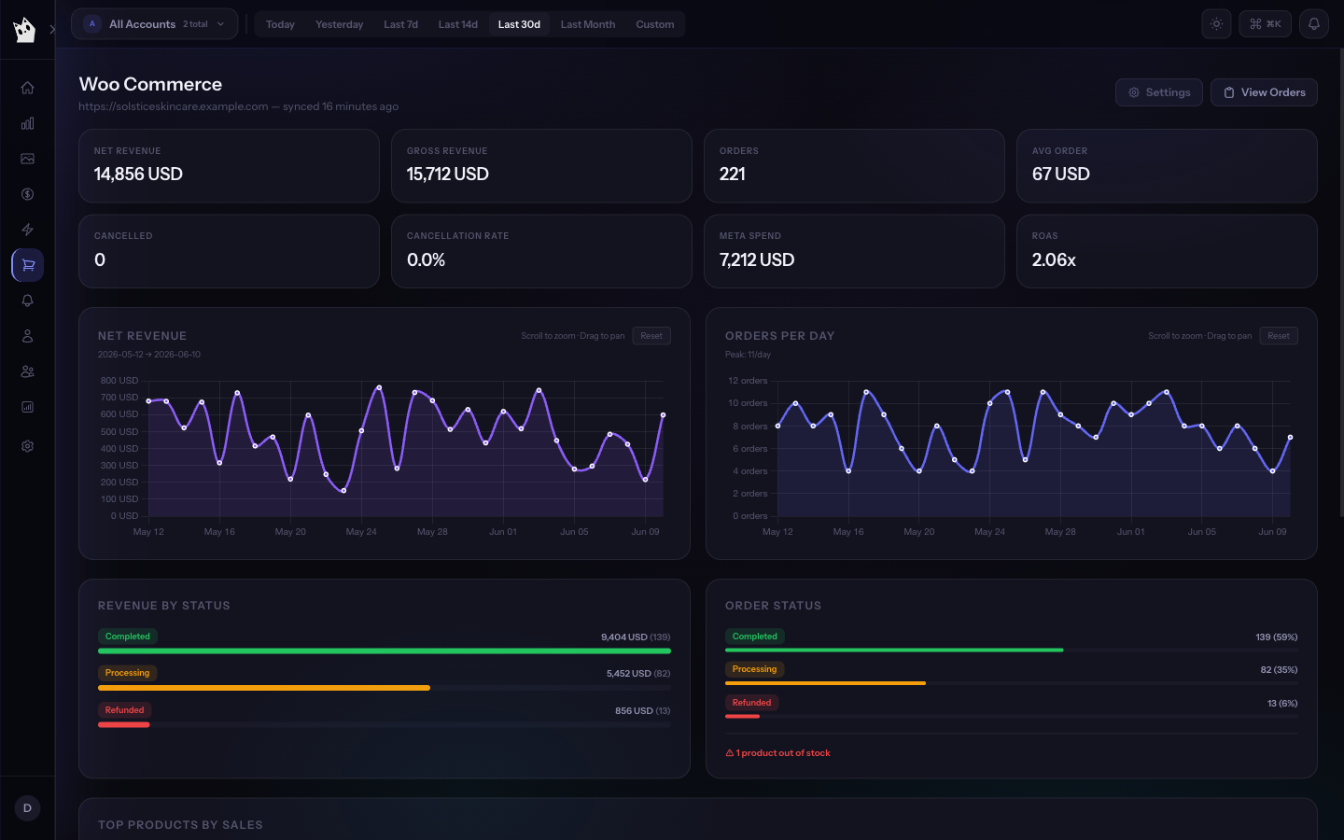Viewport: 1344px width, 840px height.
Task: Open the boxed chart reports sidebar icon
Action: pyautogui.click(x=27, y=407)
